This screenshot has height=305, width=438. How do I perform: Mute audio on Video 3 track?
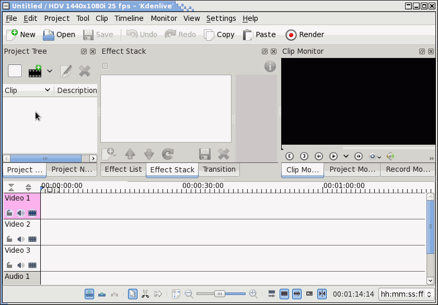21,265
